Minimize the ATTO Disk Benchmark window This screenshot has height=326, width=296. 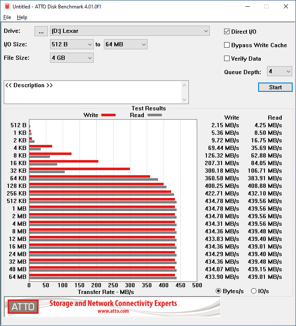[247, 6]
